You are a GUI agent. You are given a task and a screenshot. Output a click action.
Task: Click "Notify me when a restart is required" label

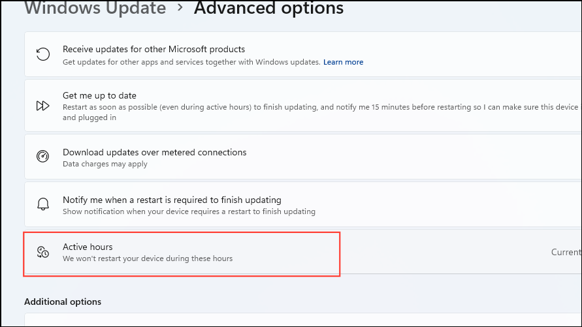point(172,200)
